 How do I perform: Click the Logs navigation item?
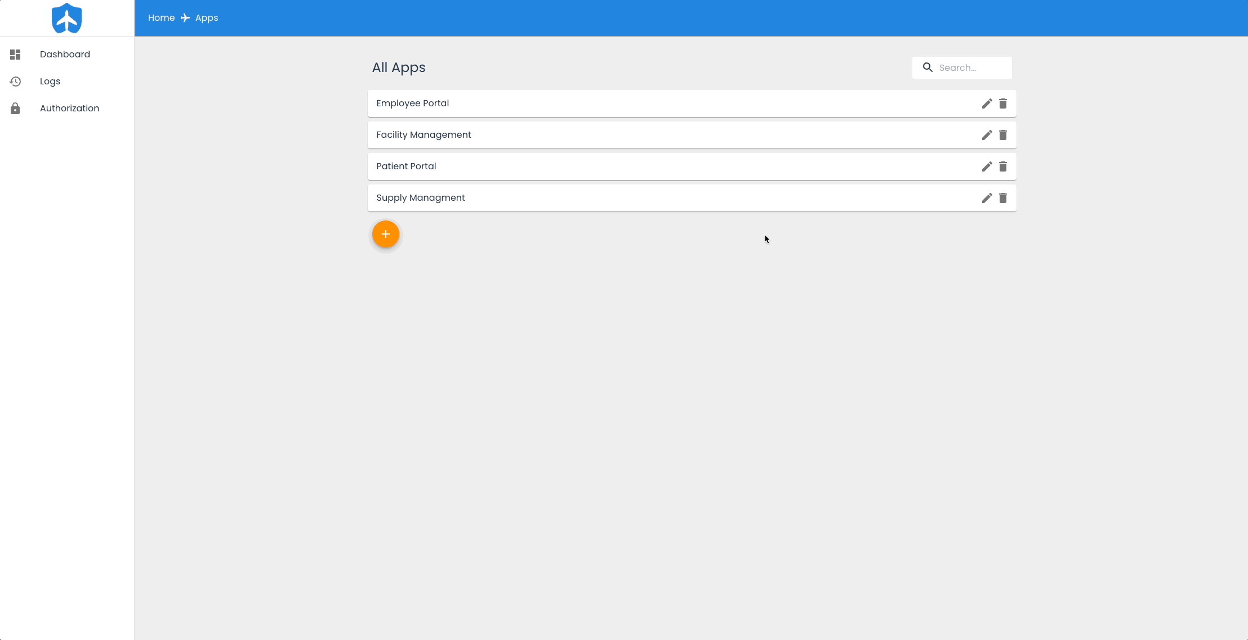click(x=50, y=81)
